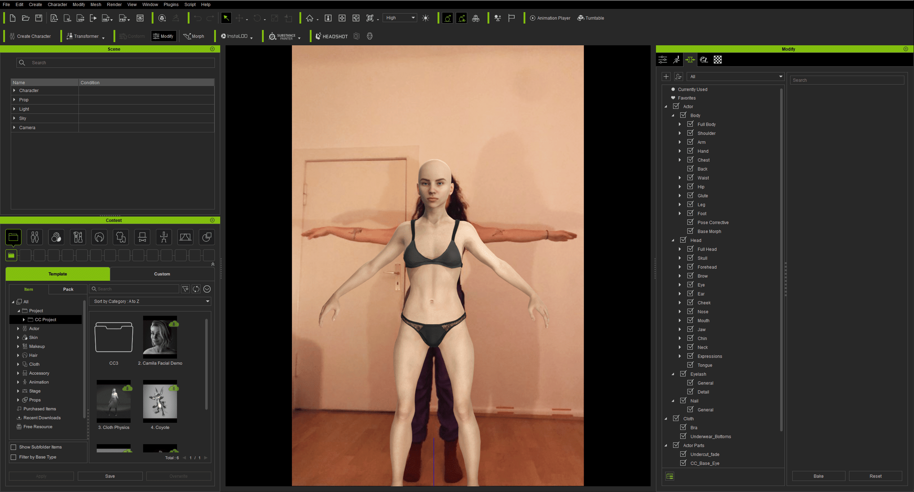Screen dimensions: 914x492
Task: Open Sort by Category dropdown
Action: [150, 301]
